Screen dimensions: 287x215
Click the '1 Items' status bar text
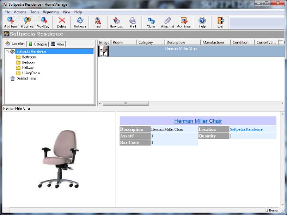[x=272, y=210]
